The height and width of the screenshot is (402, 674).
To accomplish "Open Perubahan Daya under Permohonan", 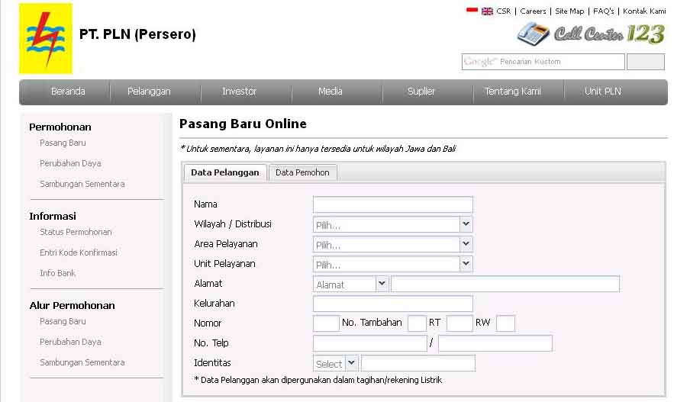I will click(x=70, y=164).
